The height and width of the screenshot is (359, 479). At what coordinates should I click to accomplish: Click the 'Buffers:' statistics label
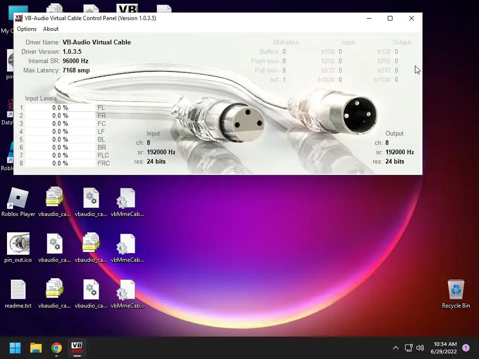269,51
